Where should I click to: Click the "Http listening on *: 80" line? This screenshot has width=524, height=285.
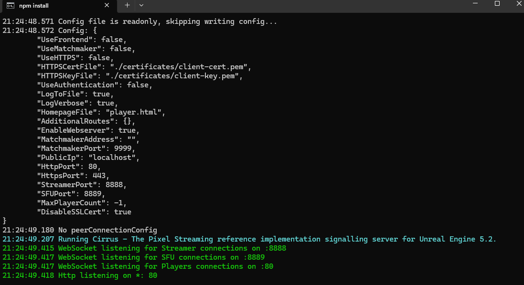tap(107, 275)
